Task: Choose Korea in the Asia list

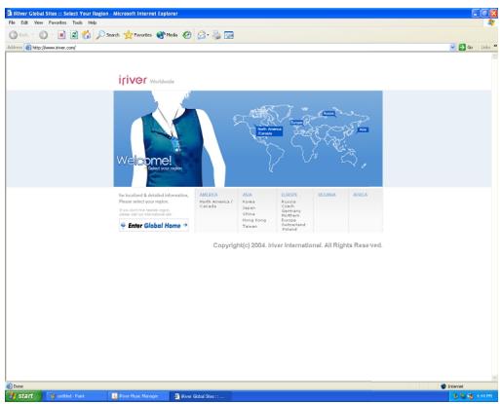Action: 249,202
